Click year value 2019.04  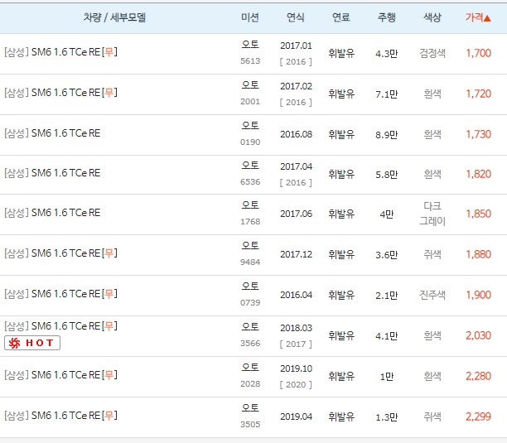(297, 417)
